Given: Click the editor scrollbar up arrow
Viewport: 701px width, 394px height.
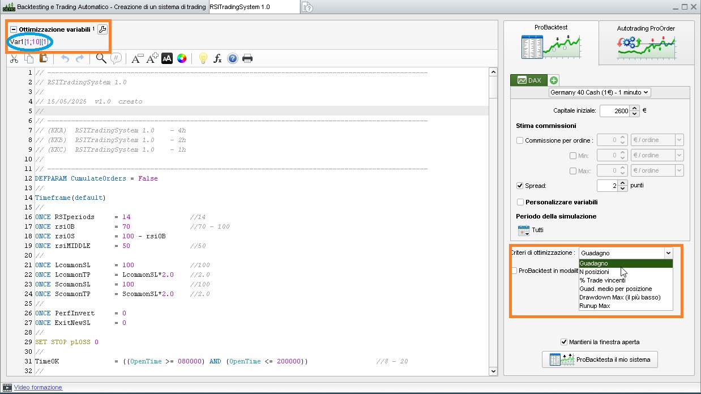Looking at the screenshot, I should tap(493, 72).
